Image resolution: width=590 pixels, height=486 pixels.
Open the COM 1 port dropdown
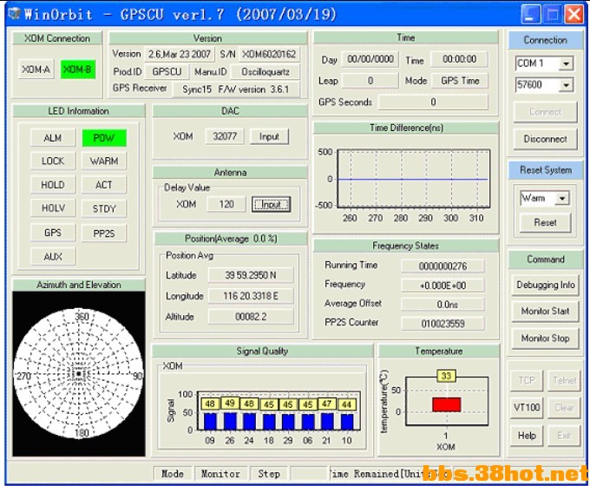point(566,63)
